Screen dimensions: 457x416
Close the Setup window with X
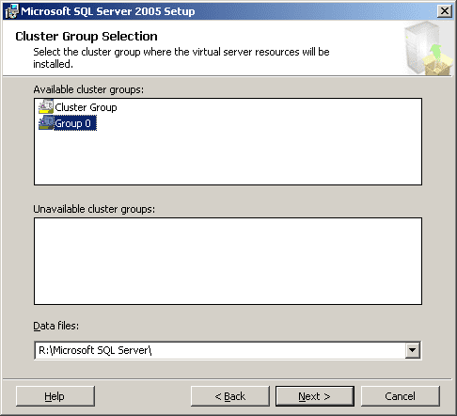point(445,11)
